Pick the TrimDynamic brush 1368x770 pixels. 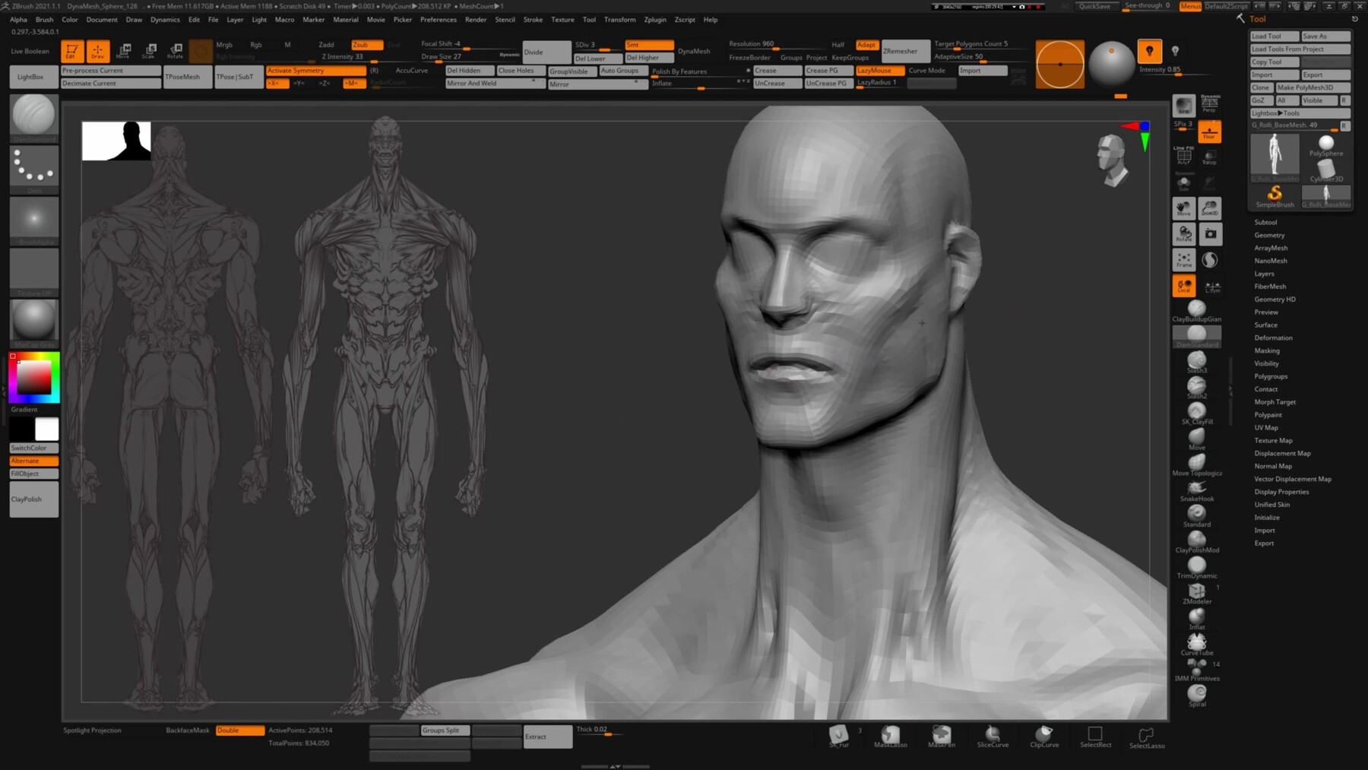point(1197,566)
